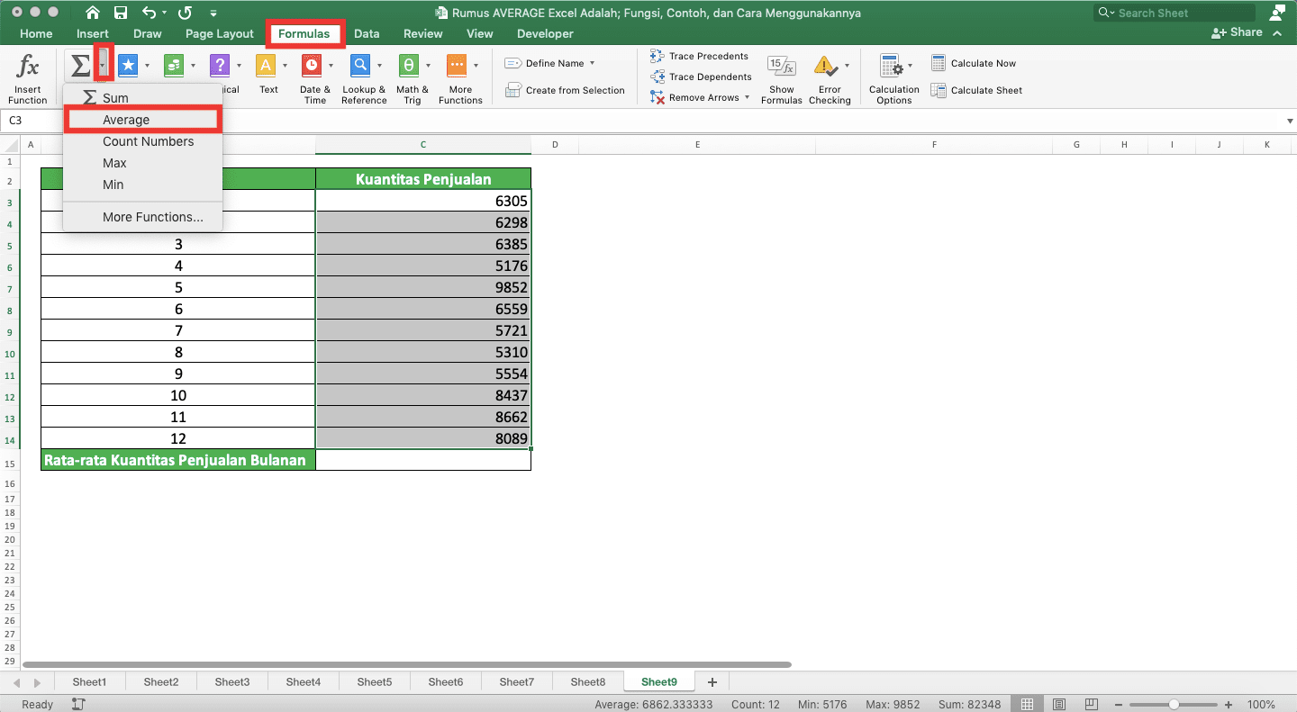Expand the AutoSum dropdown arrow

(x=104, y=65)
